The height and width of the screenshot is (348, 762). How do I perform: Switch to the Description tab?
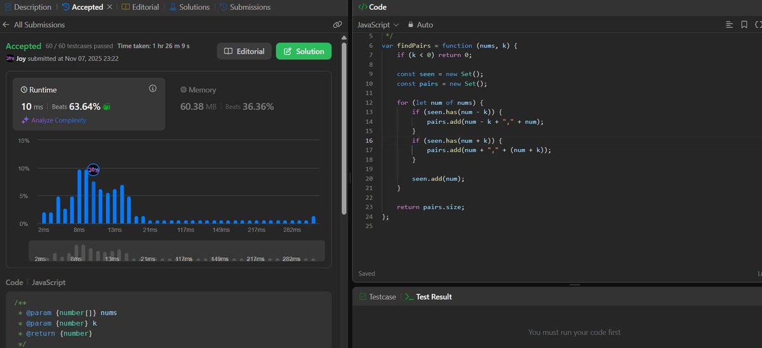coord(27,7)
